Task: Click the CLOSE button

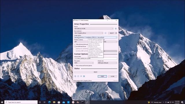Action: [112, 76]
